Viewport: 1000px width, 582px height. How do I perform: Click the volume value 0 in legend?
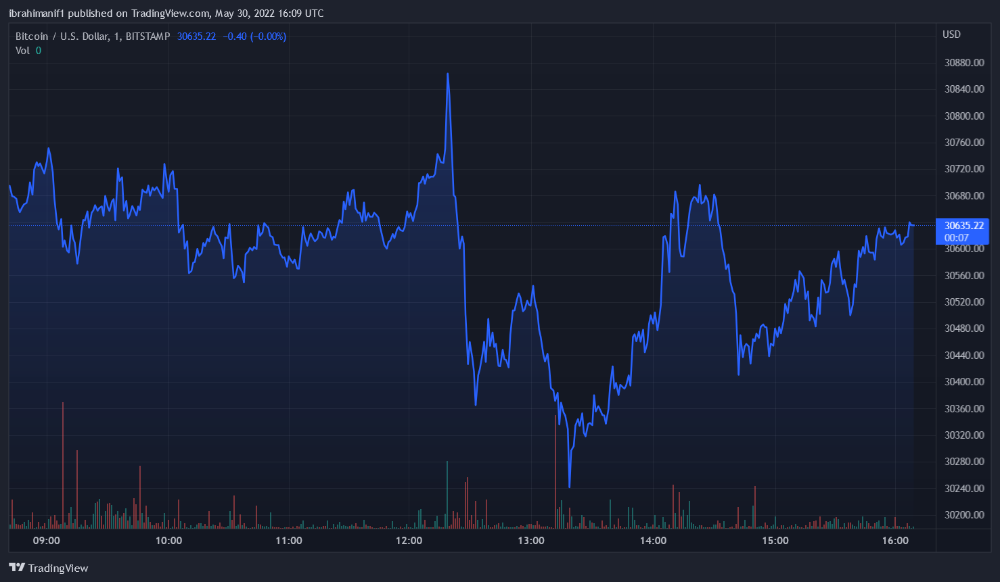tap(39, 51)
